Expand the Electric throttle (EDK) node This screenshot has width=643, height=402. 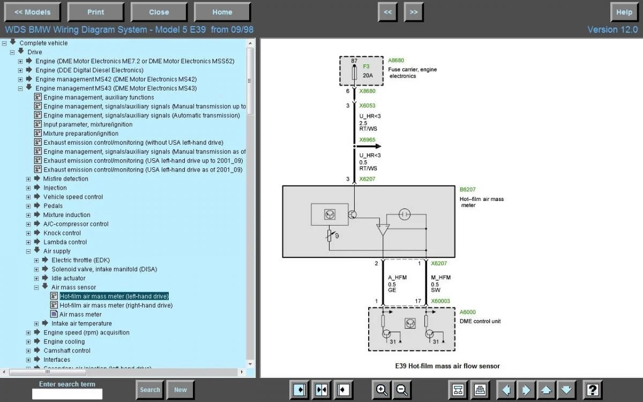[x=36, y=260]
